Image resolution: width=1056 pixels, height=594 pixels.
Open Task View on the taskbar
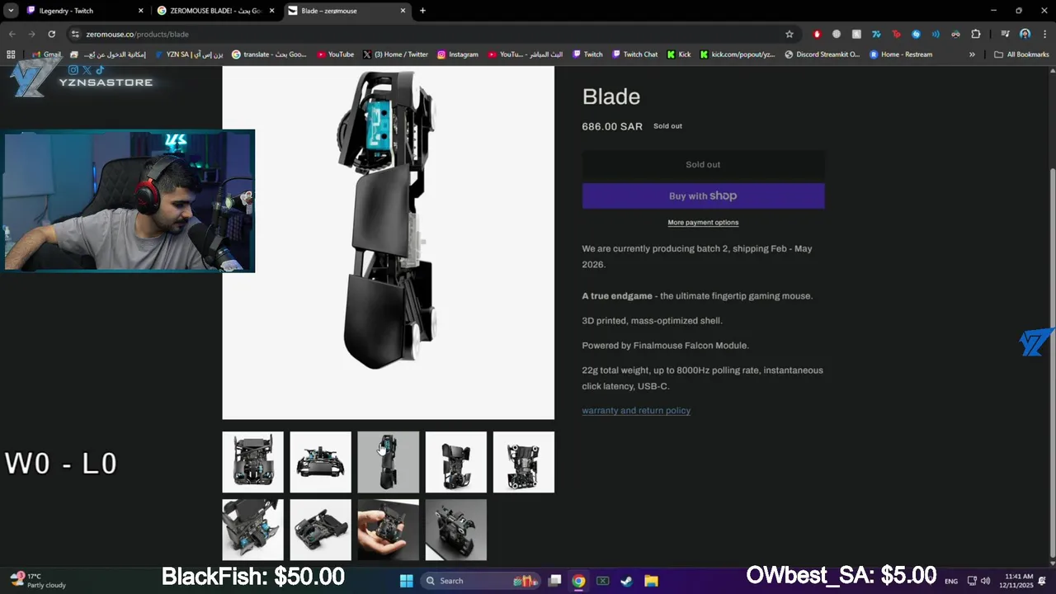(x=554, y=581)
